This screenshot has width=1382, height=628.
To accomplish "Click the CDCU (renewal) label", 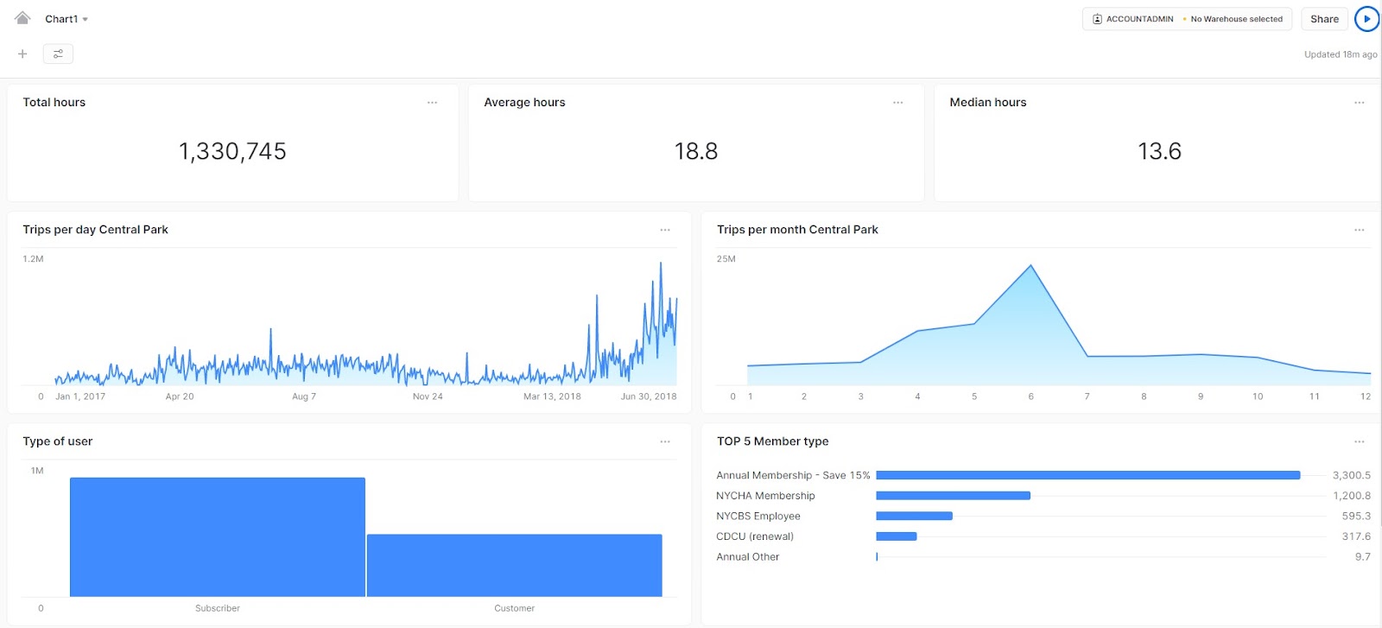I will click(x=755, y=536).
